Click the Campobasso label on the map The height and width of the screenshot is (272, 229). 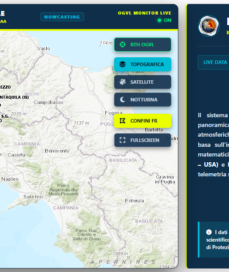click(48, 102)
